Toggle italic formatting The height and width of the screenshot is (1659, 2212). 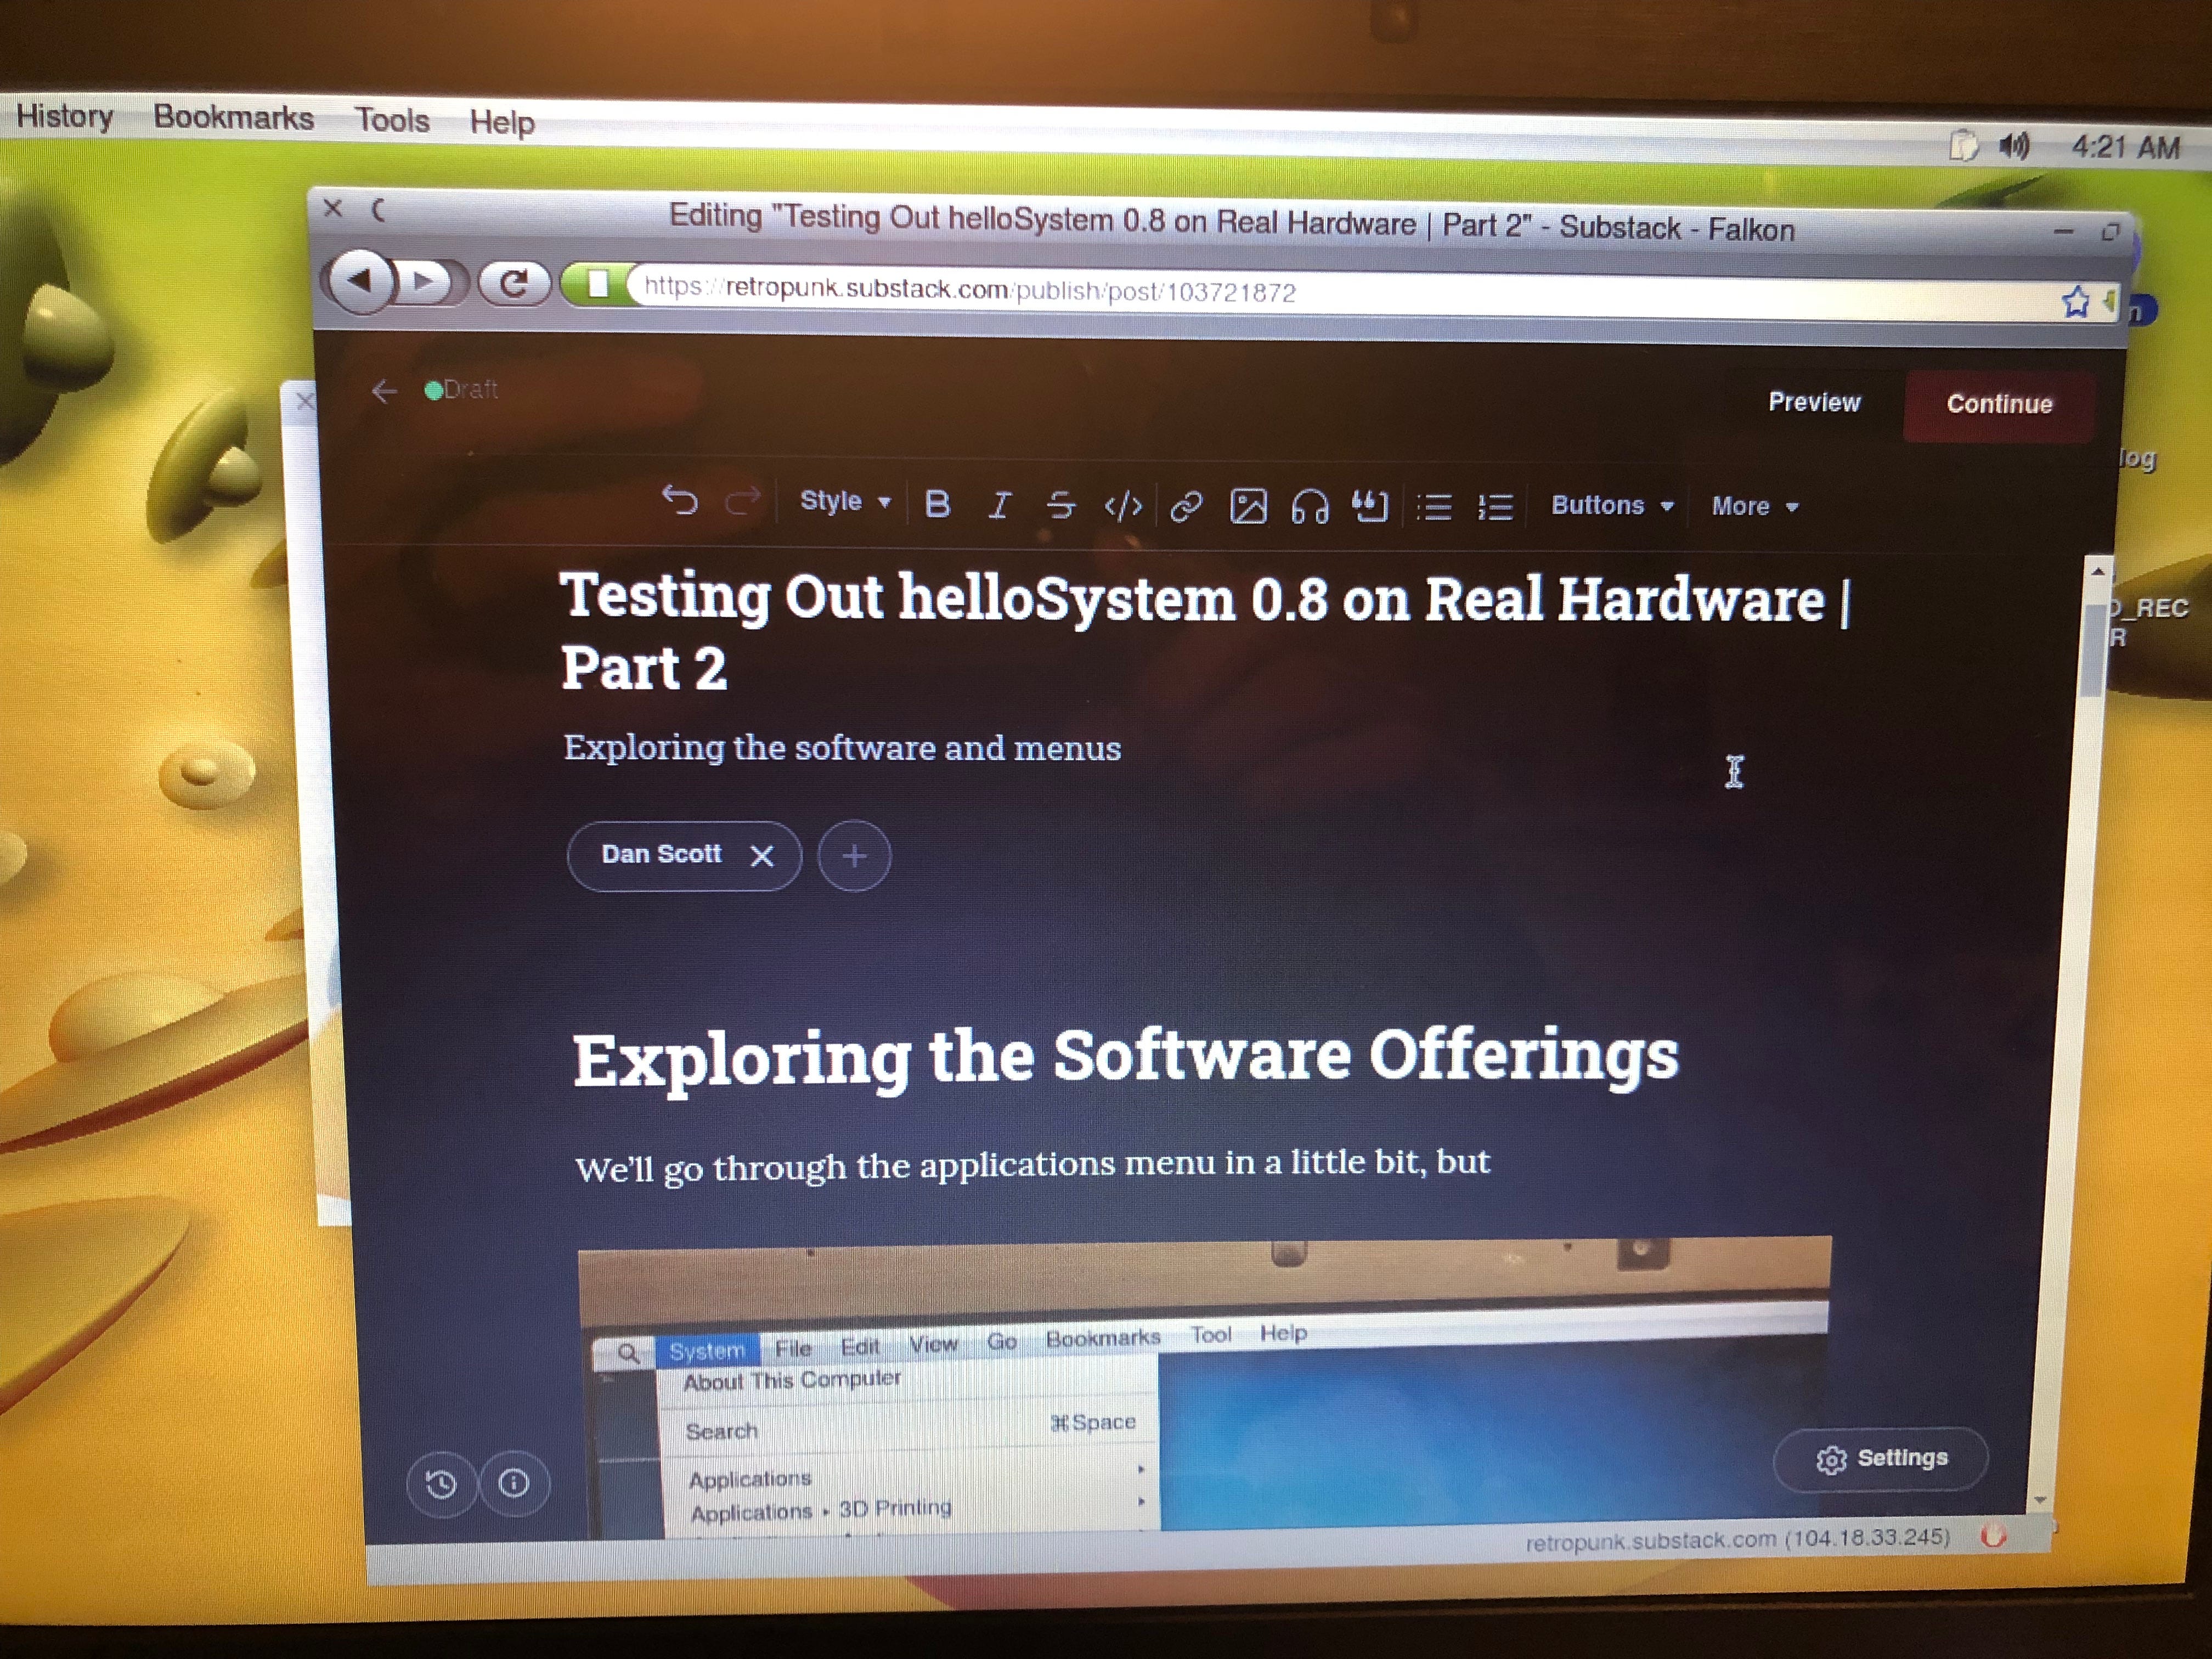tap(999, 504)
